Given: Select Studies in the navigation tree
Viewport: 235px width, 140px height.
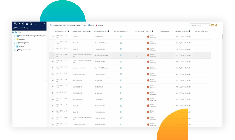Looking at the screenshot, I should 21,46.
